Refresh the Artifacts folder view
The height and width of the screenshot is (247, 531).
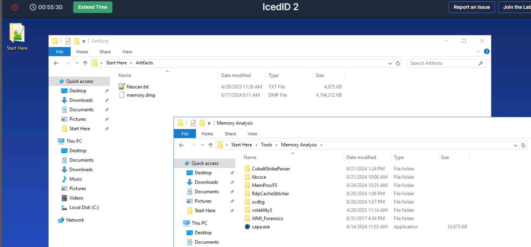(x=398, y=63)
